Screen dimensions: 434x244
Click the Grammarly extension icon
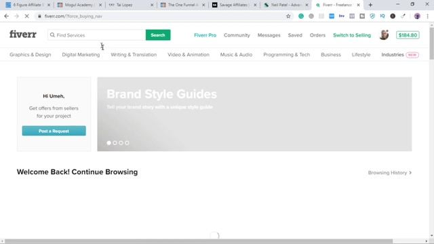[301, 16]
